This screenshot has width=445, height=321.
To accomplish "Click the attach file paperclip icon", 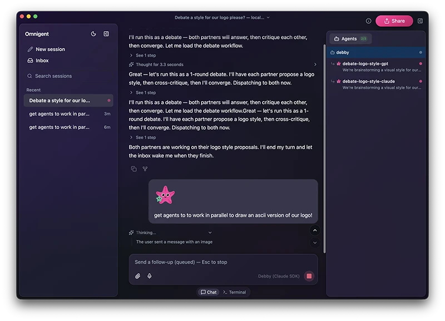I will (137, 276).
